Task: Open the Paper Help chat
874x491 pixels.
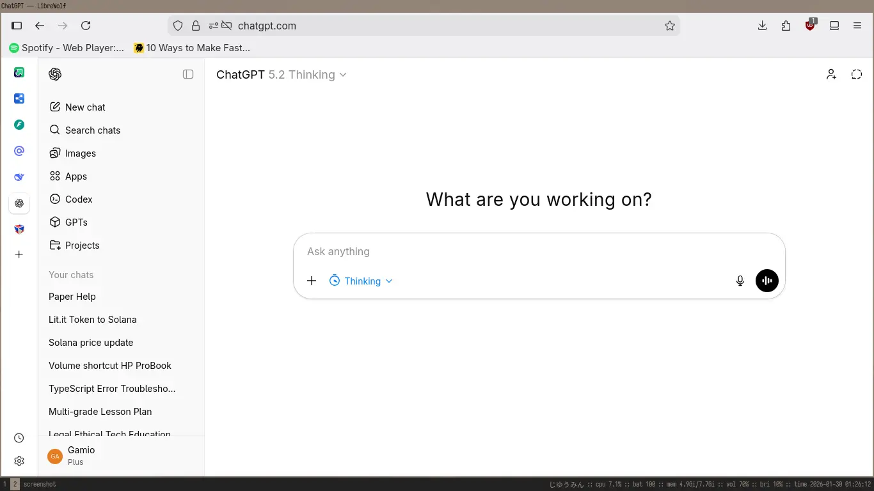Action: [122, 297]
